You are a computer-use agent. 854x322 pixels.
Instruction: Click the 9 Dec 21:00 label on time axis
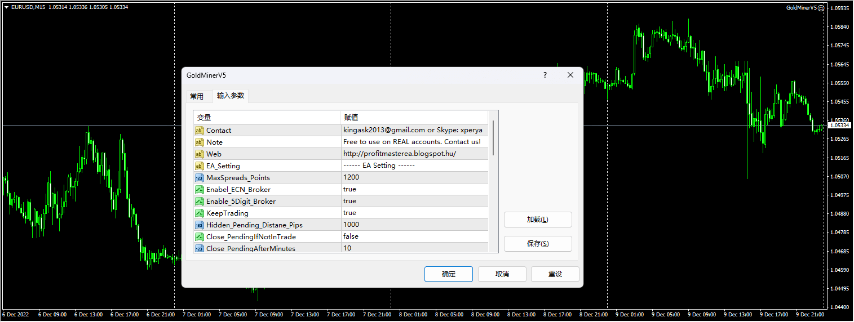(x=810, y=315)
